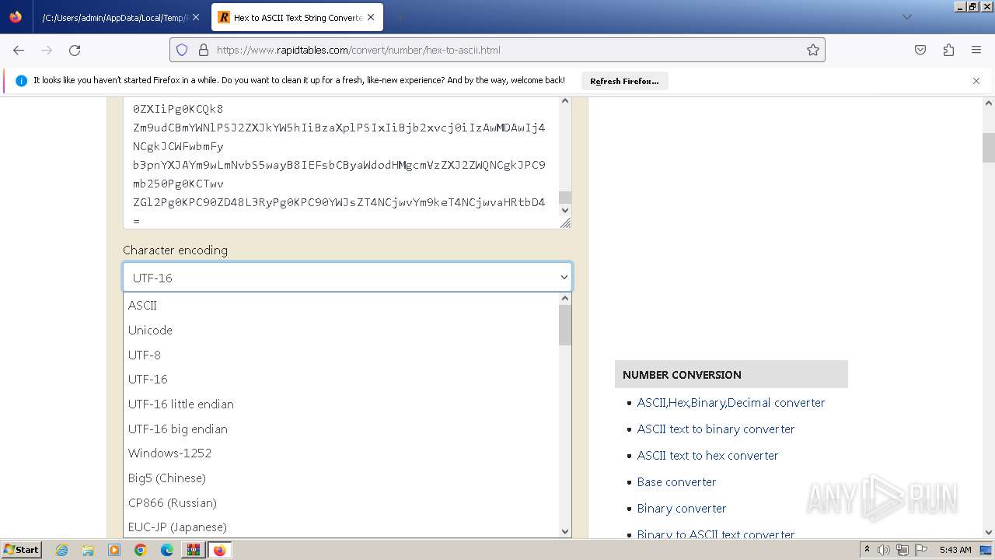Show hidden system tray icons
The image size is (995, 560).
868,550
